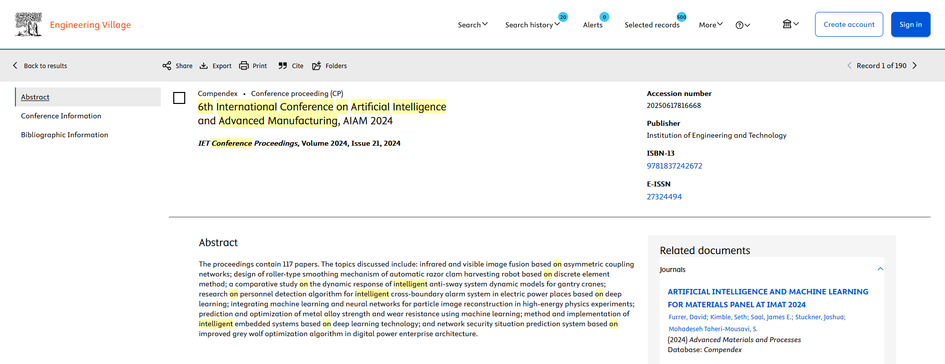Collapse the Journals related documents section
Screen dimensions: 945x364
tap(880, 269)
